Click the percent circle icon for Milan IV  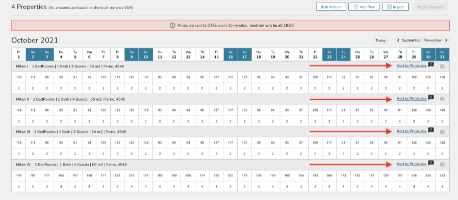point(442,164)
